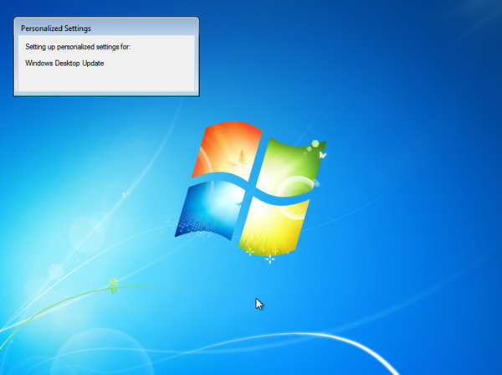Click the "Setting up personalized settings for:" text
Image resolution: width=502 pixels, height=375 pixels.
[x=78, y=47]
